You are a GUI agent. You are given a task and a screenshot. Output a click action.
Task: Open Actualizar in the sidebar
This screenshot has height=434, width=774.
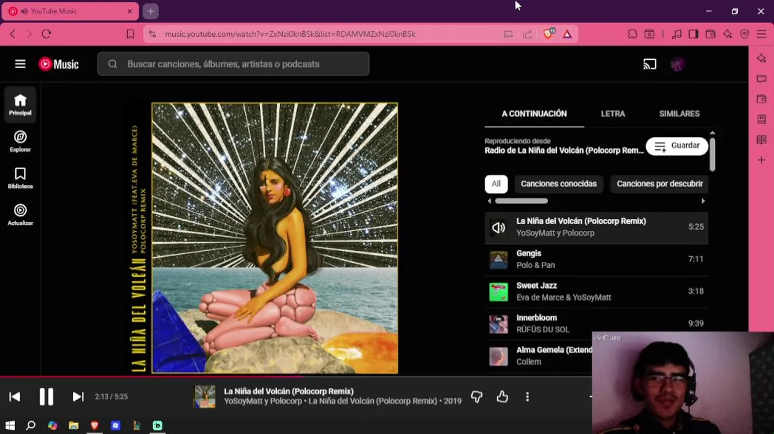[20, 215]
